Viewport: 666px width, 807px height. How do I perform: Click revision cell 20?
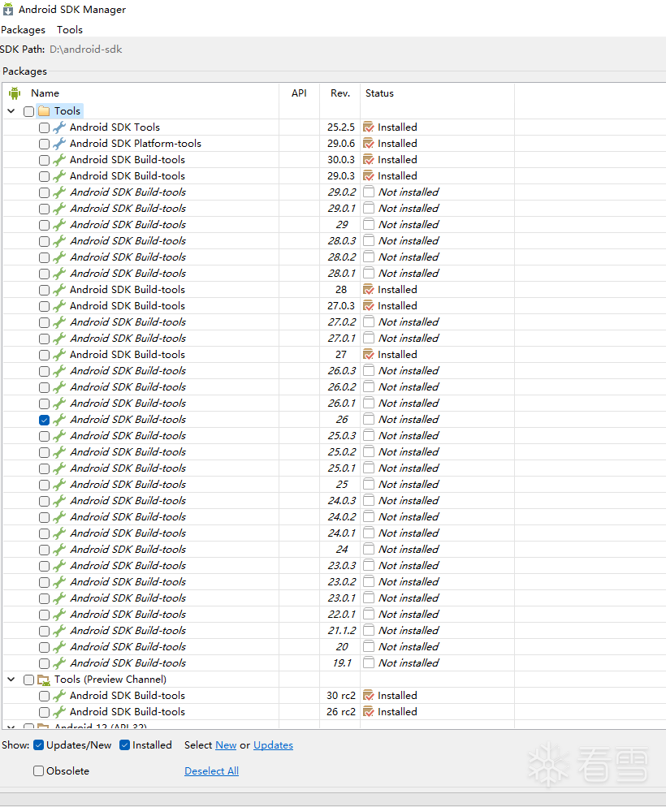pos(342,647)
